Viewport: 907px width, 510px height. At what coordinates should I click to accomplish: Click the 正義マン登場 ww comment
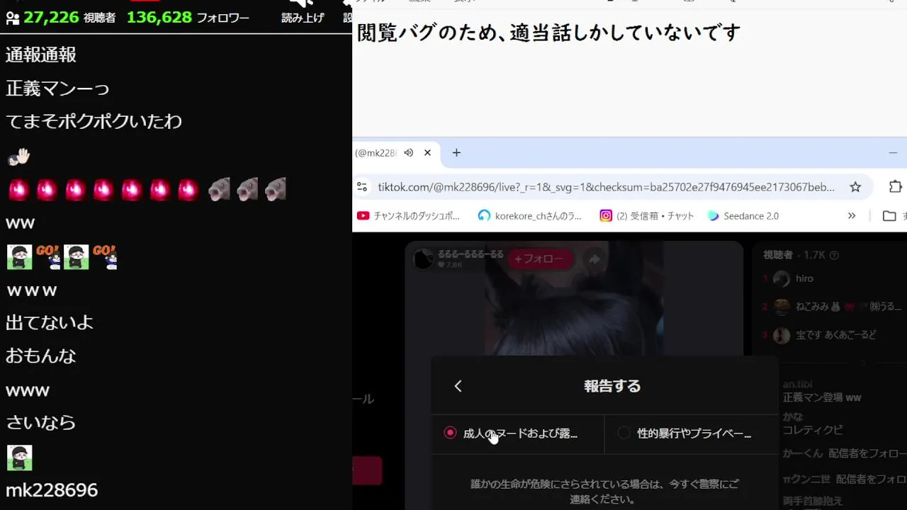click(x=822, y=397)
